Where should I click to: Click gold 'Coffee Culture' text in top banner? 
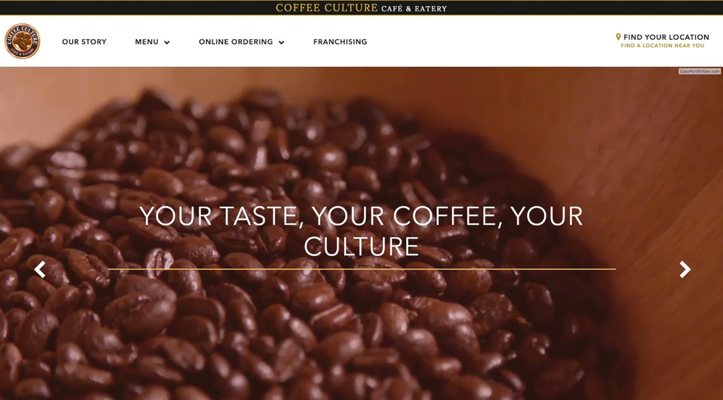point(327,8)
